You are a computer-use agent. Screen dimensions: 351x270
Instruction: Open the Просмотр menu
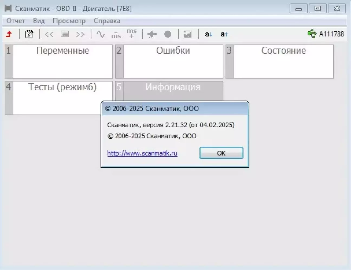(69, 21)
